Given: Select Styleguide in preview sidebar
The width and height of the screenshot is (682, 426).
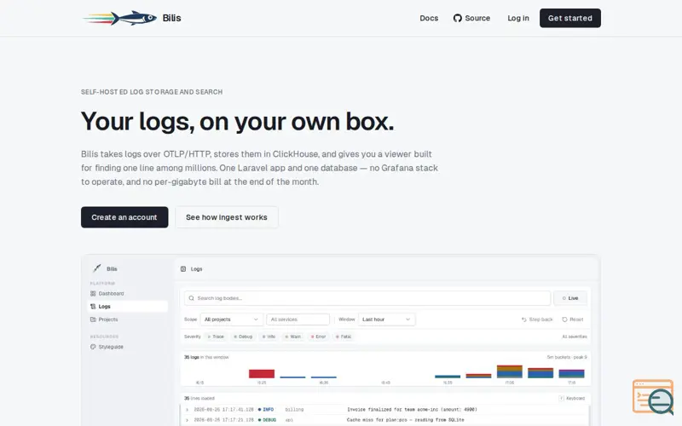Looking at the screenshot, I should pos(127,347).
